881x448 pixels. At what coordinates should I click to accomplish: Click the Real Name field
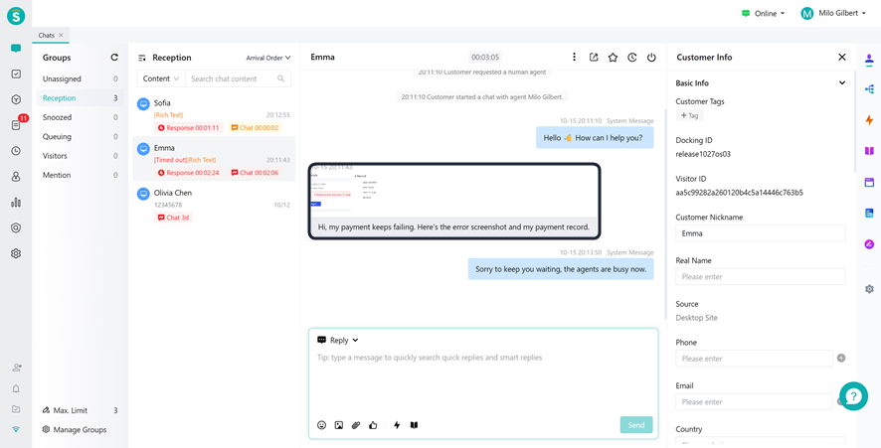pos(761,276)
